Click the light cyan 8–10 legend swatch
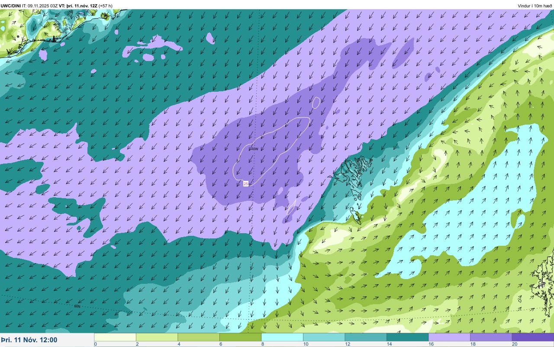The height and width of the screenshot is (347, 554). [282, 337]
